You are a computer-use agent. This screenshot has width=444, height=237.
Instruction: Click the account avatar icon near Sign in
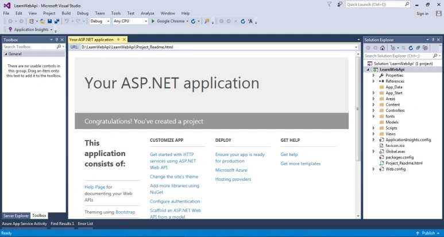pos(439,13)
